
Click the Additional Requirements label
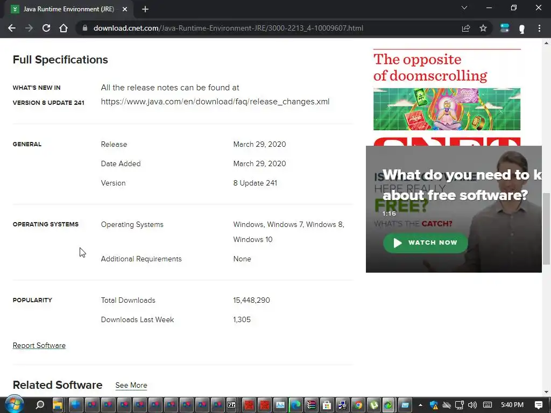pos(142,259)
